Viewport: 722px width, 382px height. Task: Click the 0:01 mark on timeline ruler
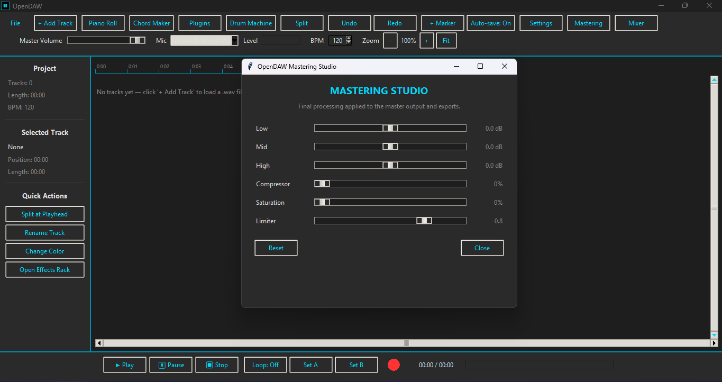click(x=133, y=67)
